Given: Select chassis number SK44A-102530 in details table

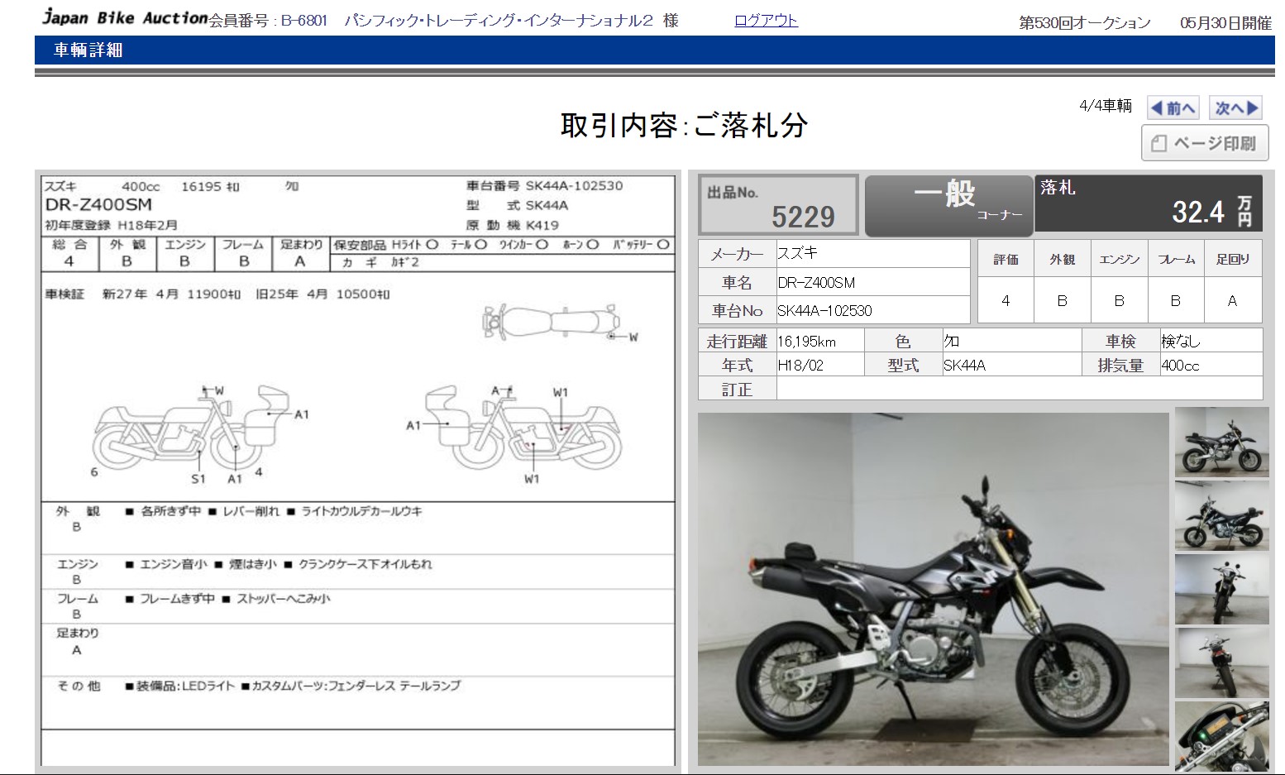Looking at the screenshot, I should (x=824, y=310).
